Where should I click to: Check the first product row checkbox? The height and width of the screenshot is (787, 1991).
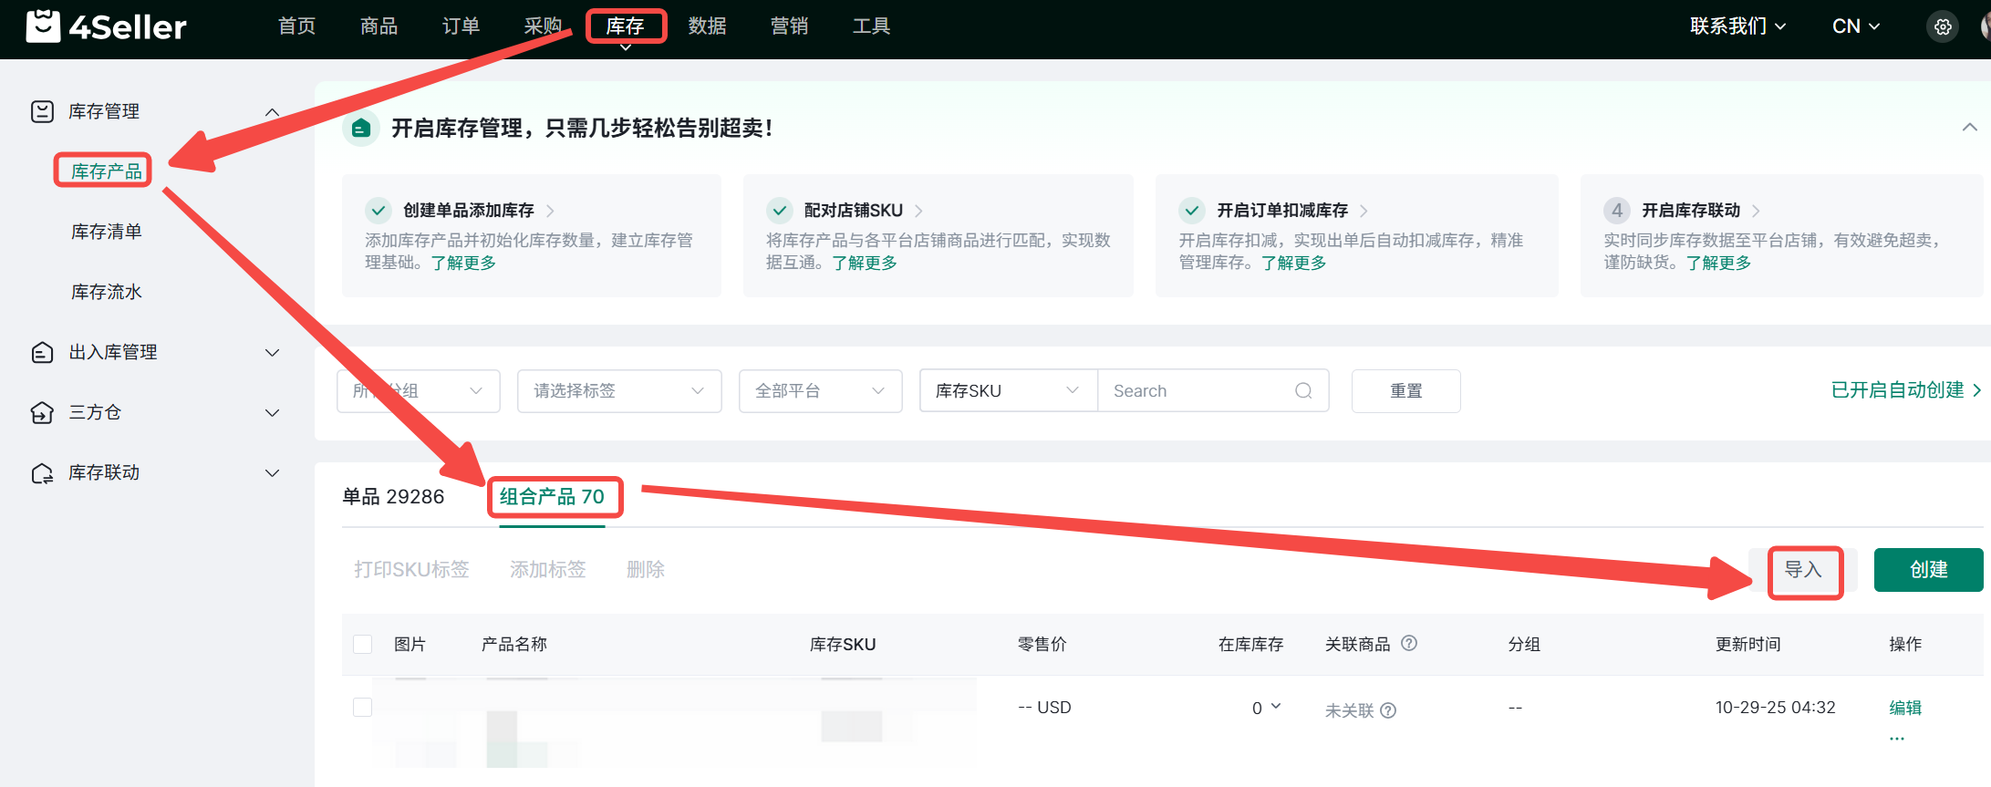click(362, 708)
